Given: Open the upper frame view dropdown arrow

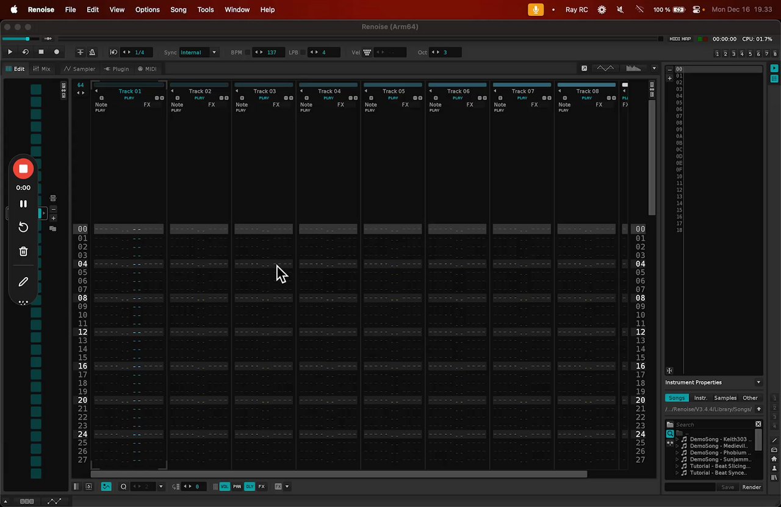Looking at the screenshot, I should tap(654, 68).
